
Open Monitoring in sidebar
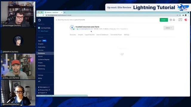[41, 69]
